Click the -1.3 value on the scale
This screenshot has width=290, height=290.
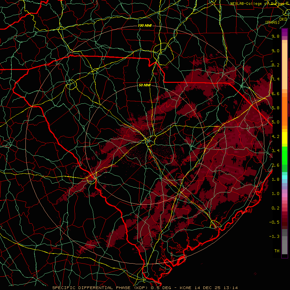[274, 237]
